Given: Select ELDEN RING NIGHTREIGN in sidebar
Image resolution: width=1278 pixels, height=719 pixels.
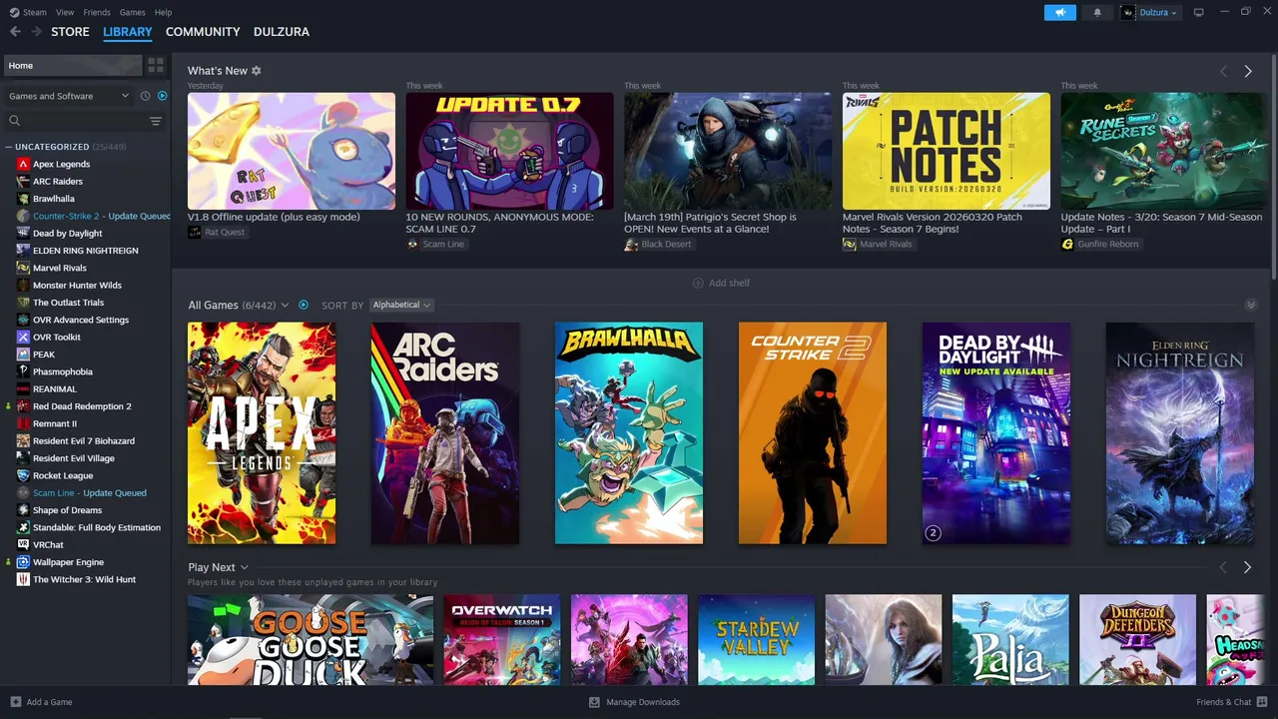Looking at the screenshot, I should (86, 251).
